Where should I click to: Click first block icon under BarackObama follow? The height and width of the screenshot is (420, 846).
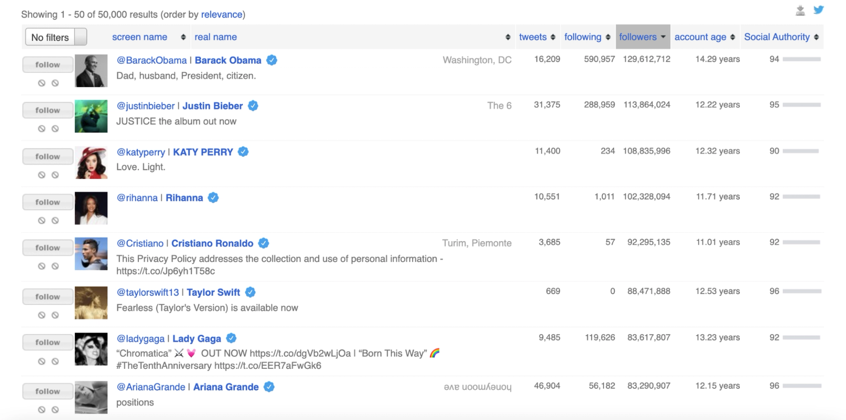[41, 83]
